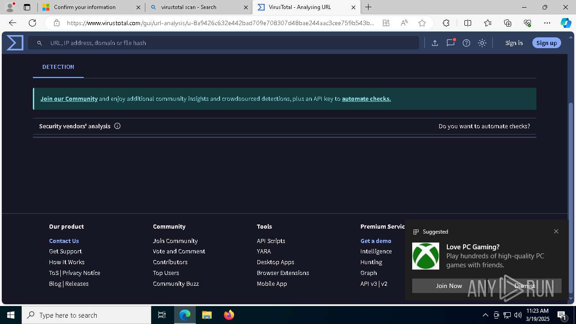Close the Confirm your information tab
576x324 pixels.
coord(139,7)
